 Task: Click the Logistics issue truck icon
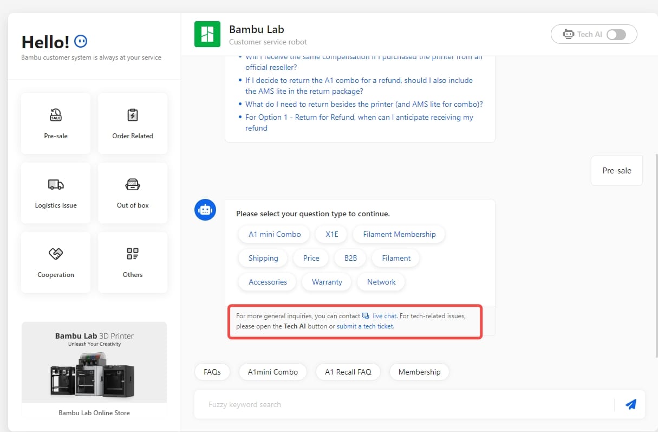coord(56,185)
